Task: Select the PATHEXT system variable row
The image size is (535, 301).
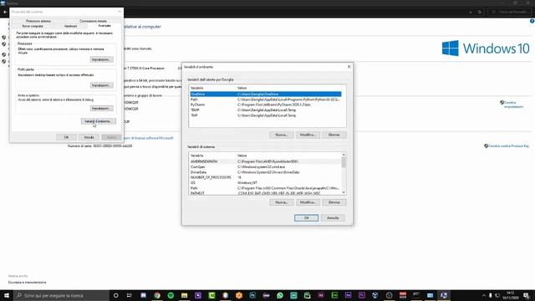Action: [266, 193]
